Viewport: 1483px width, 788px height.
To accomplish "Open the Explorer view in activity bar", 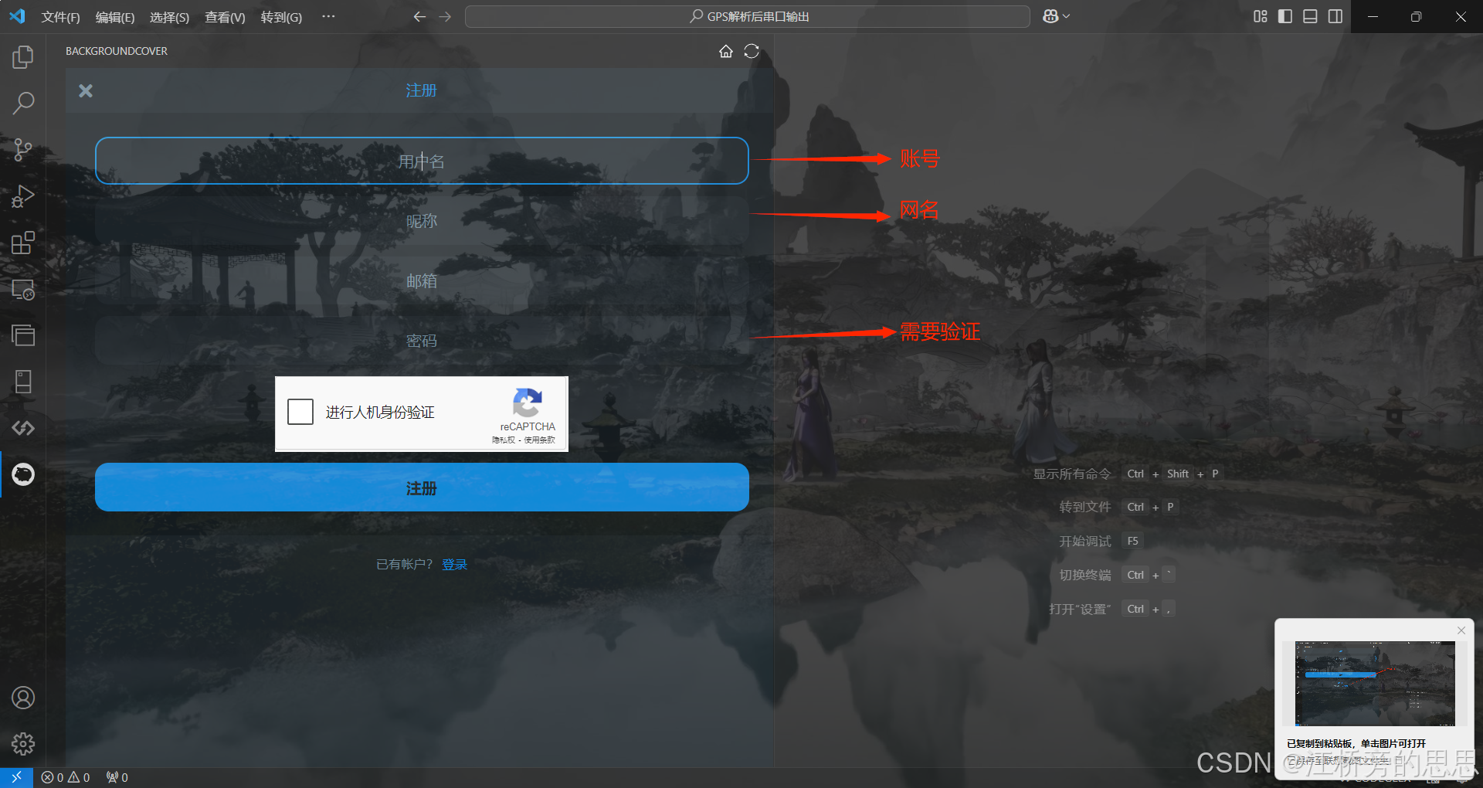I will 23,57.
